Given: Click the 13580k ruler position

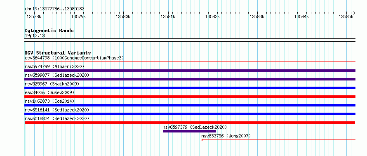Looking at the screenshot, I should coord(123,17).
